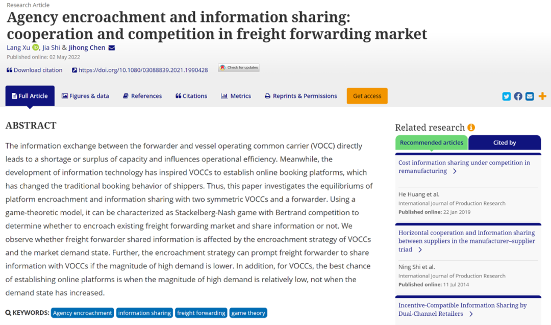Screen dimensions: 551x325
Task: Share article on Twitter
Action: click(x=506, y=96)
